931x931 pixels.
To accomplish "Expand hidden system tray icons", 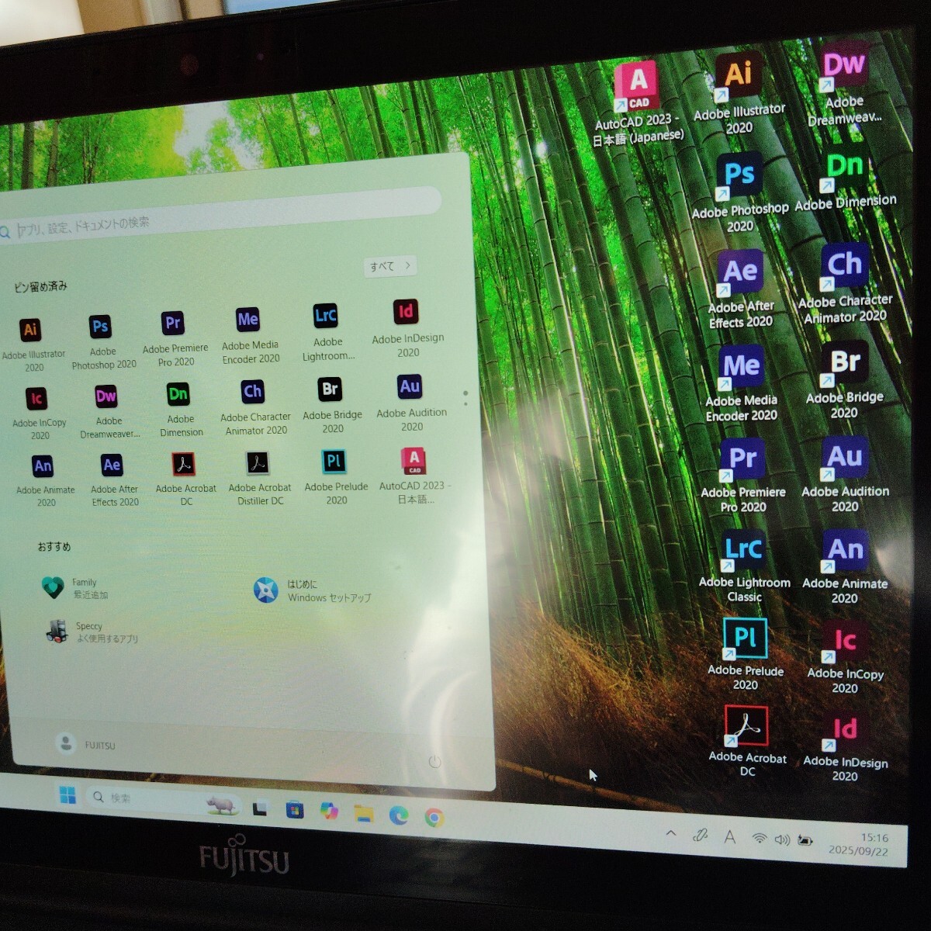I will point(671,834).
